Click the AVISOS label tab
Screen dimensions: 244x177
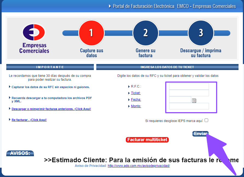click(20, 153)
